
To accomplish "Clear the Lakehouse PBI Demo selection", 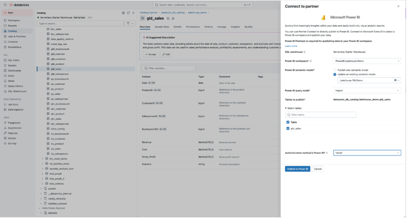I will (x=395, y=80).
